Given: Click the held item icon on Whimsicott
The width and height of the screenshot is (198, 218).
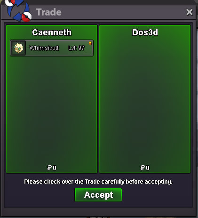Looking at the screenshot, I should (x=90, y=43).
